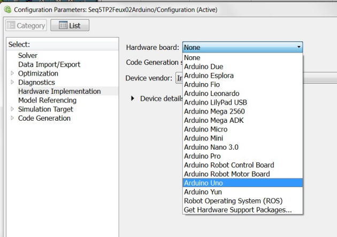Image resolution: width=337 pixels, height=237 pixels.
Task: Choose Arduino Esplora board
Action: coord(243,76)
